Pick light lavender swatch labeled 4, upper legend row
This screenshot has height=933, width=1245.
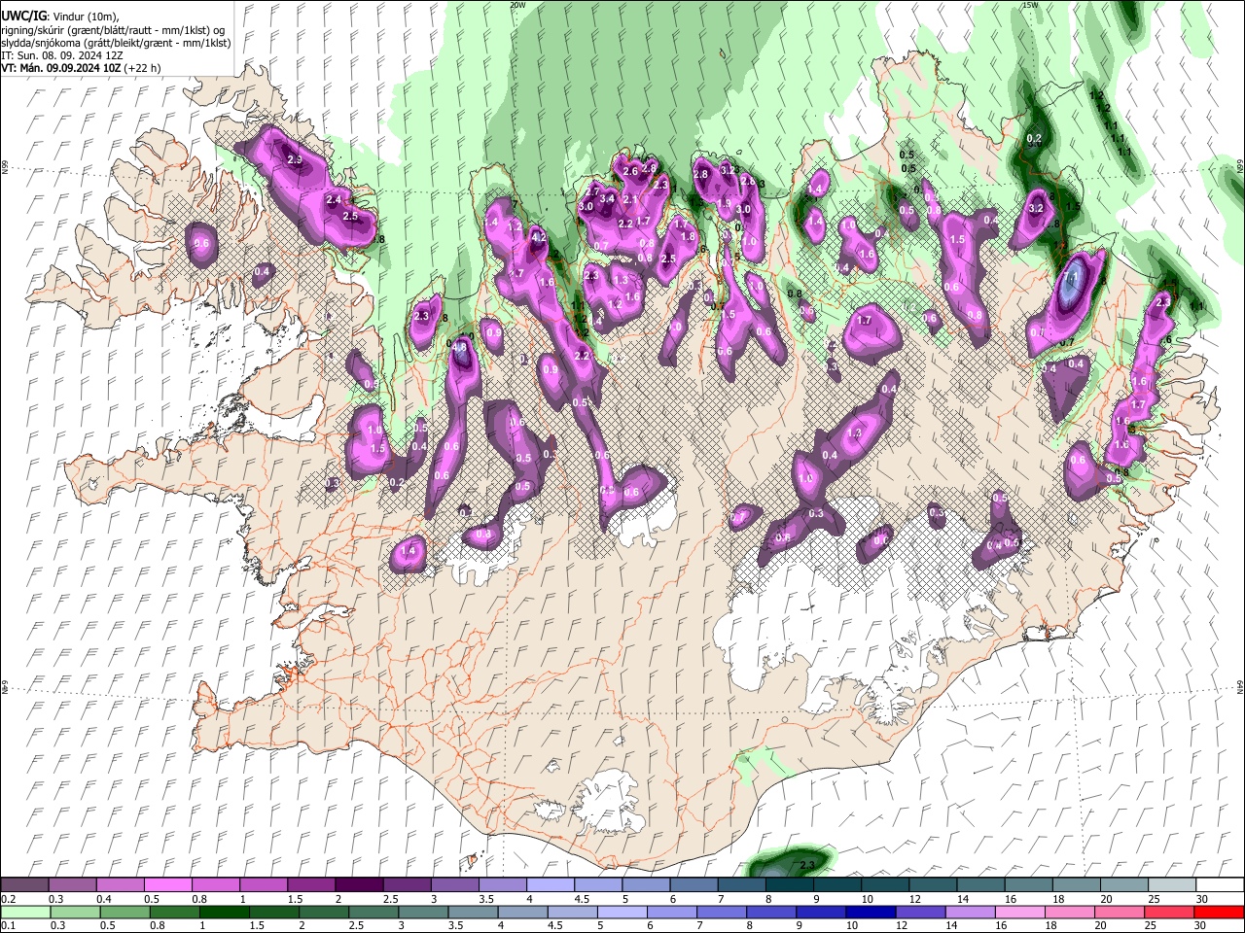551,885
